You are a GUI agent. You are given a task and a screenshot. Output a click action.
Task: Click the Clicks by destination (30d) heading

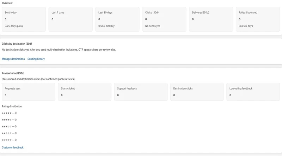[x=17, y=44]
